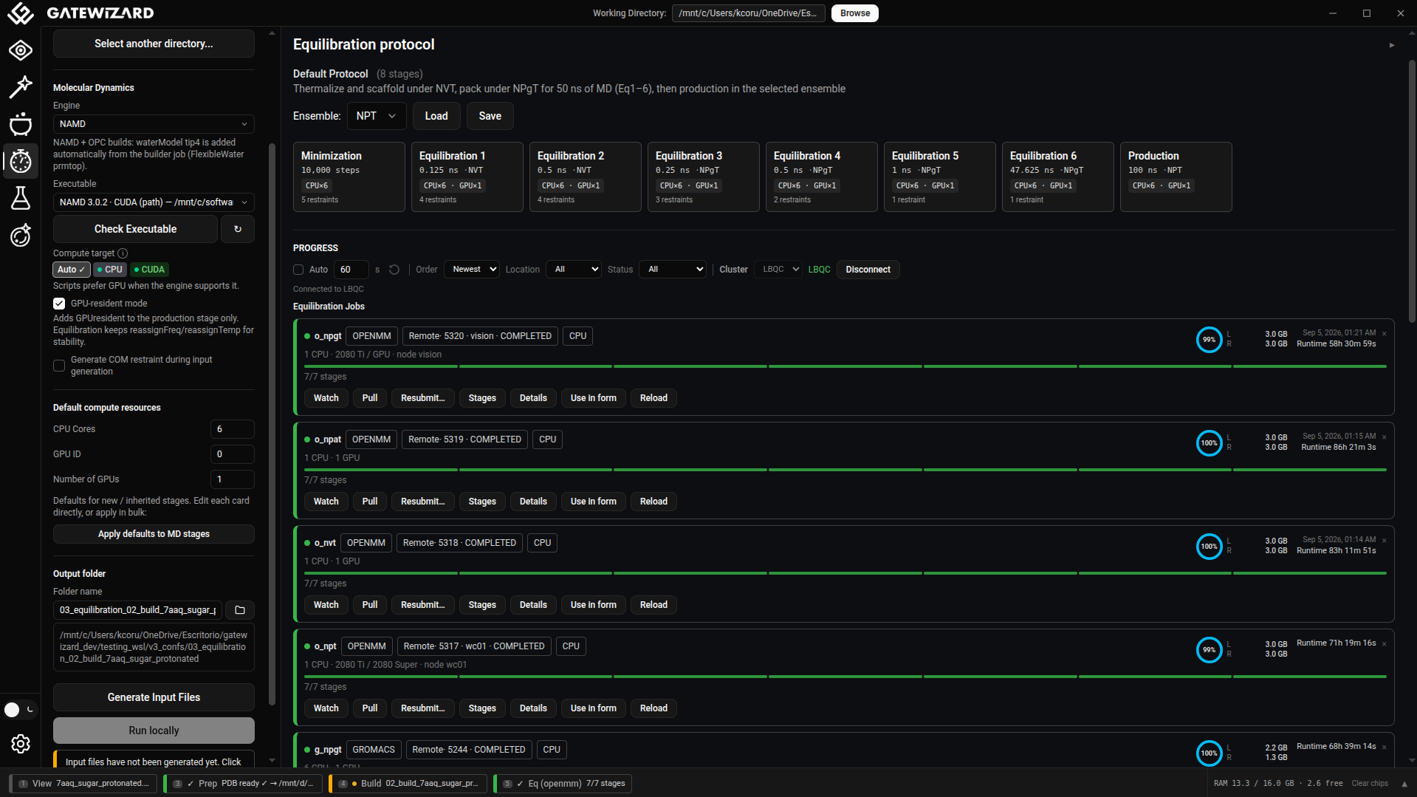Select the stopwatch equilibration sidebar icon

point(21,161)
